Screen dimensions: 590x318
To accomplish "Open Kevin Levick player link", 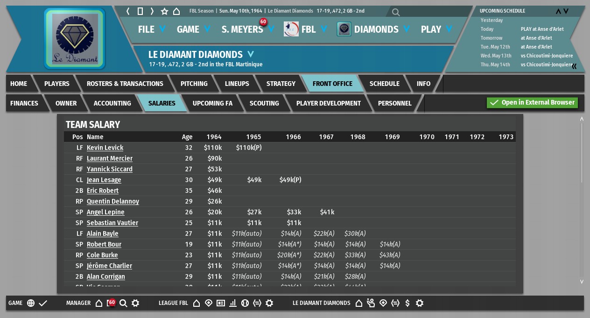I will (x=105, y=148).
